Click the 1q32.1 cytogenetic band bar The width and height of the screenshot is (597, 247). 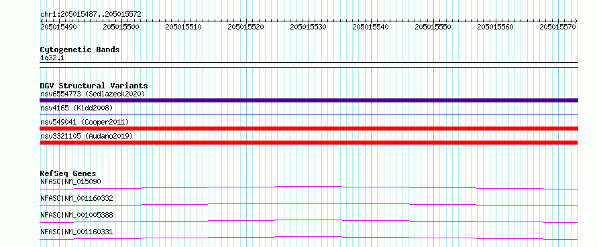pyautogui.click(x=309, y=65)
